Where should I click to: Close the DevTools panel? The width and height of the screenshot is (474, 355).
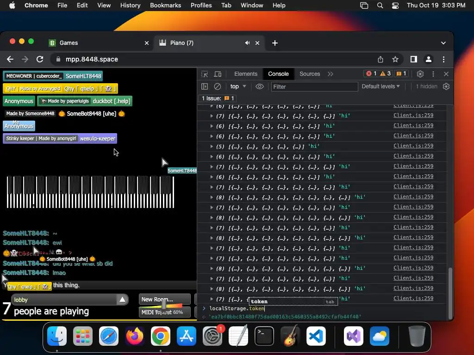(x=446, y=74)
